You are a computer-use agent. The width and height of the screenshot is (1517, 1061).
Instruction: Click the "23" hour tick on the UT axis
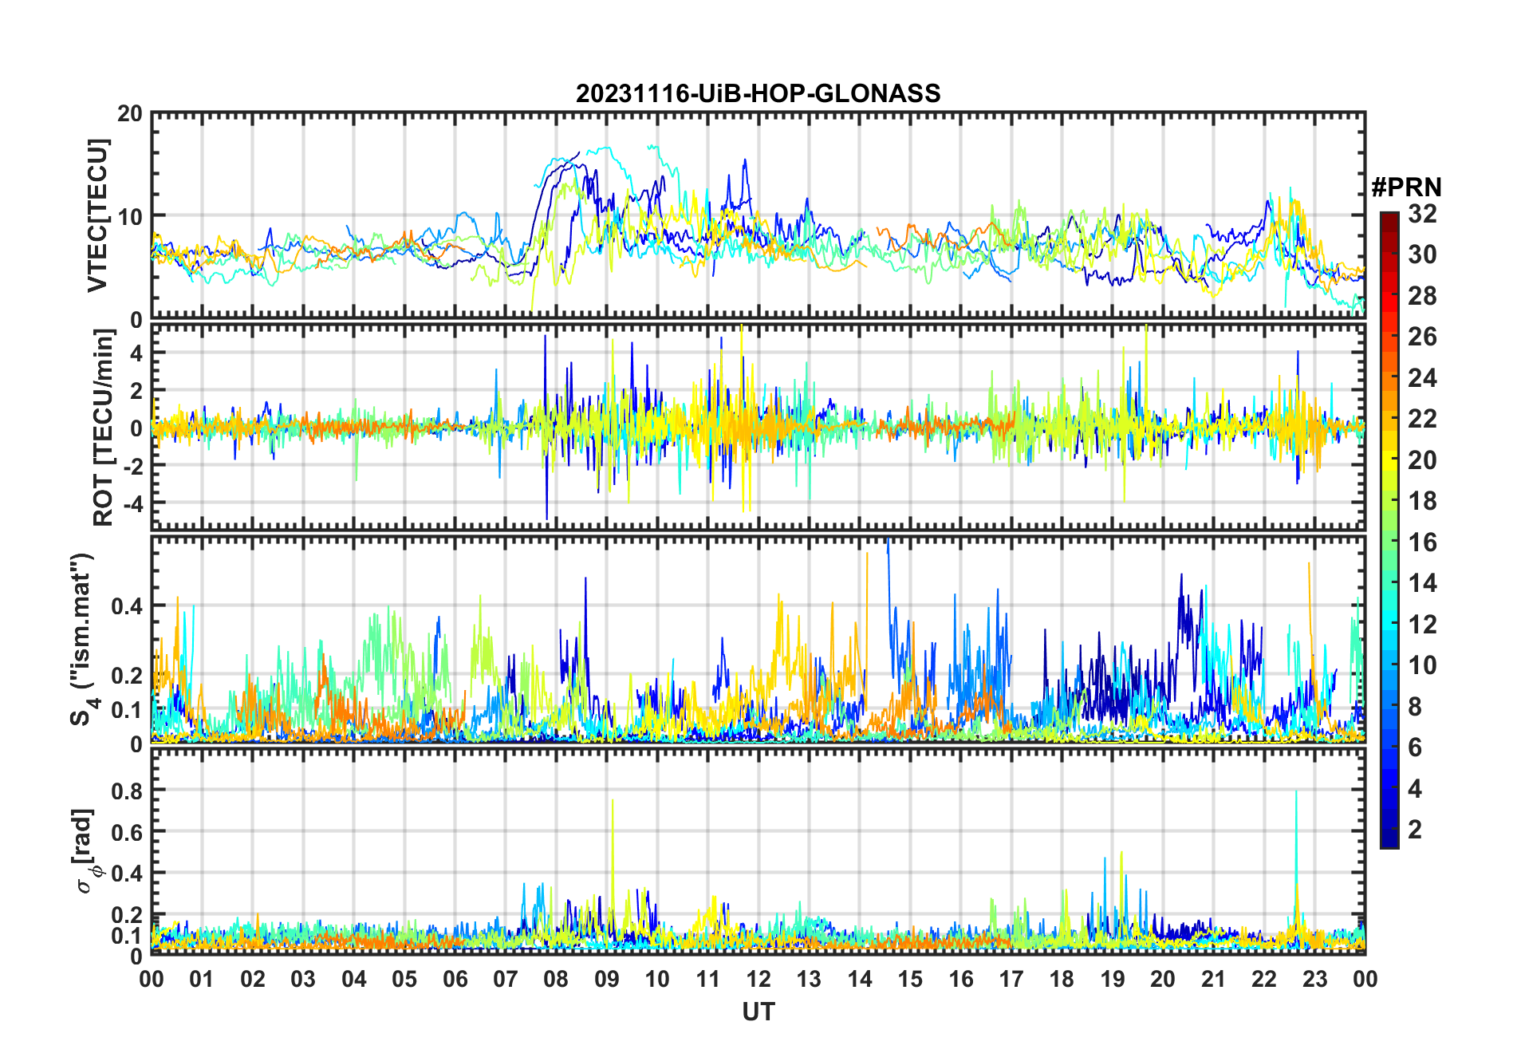coord(1314,979)
